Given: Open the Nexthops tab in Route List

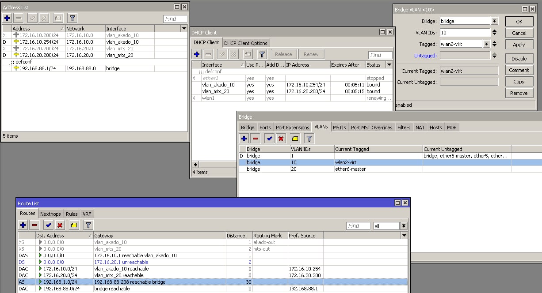Looking at the screenshot, I should coord(50,214).
